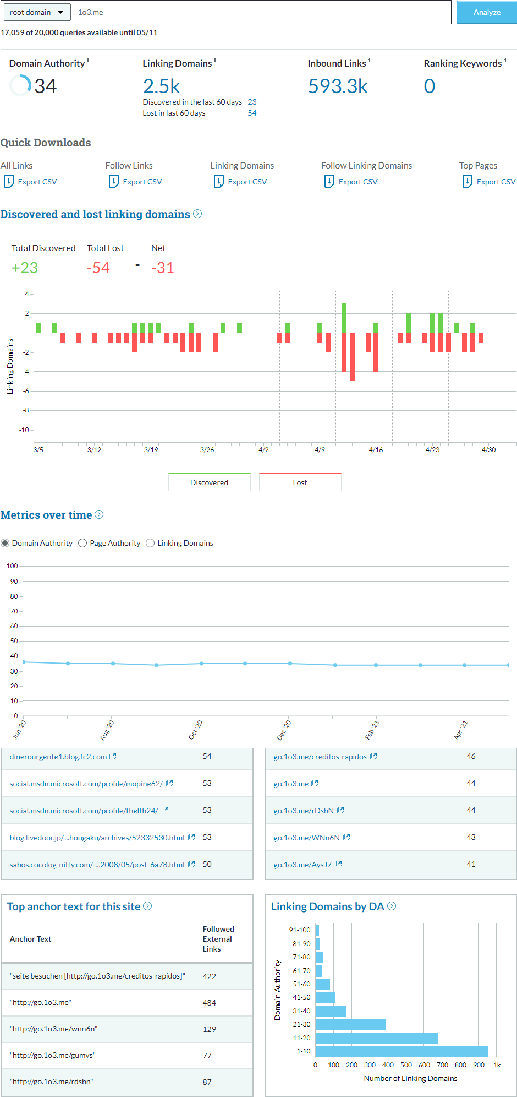
Task: Click the All Links export download icon
Action: (x=9, y=181)
